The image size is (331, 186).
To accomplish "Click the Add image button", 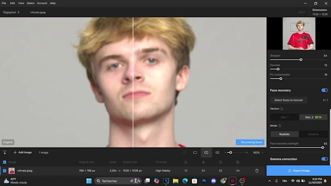I will 22,152.
